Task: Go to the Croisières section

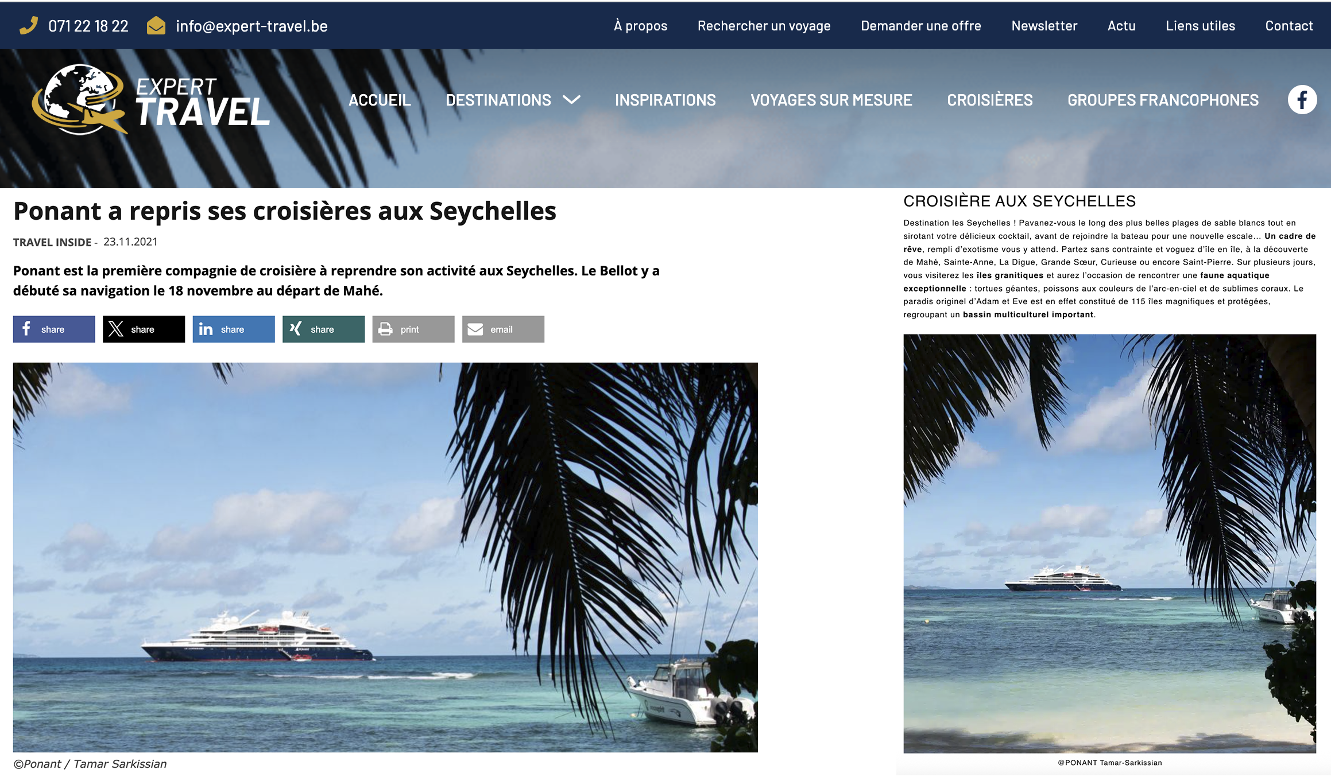Action: click(989, 100)
